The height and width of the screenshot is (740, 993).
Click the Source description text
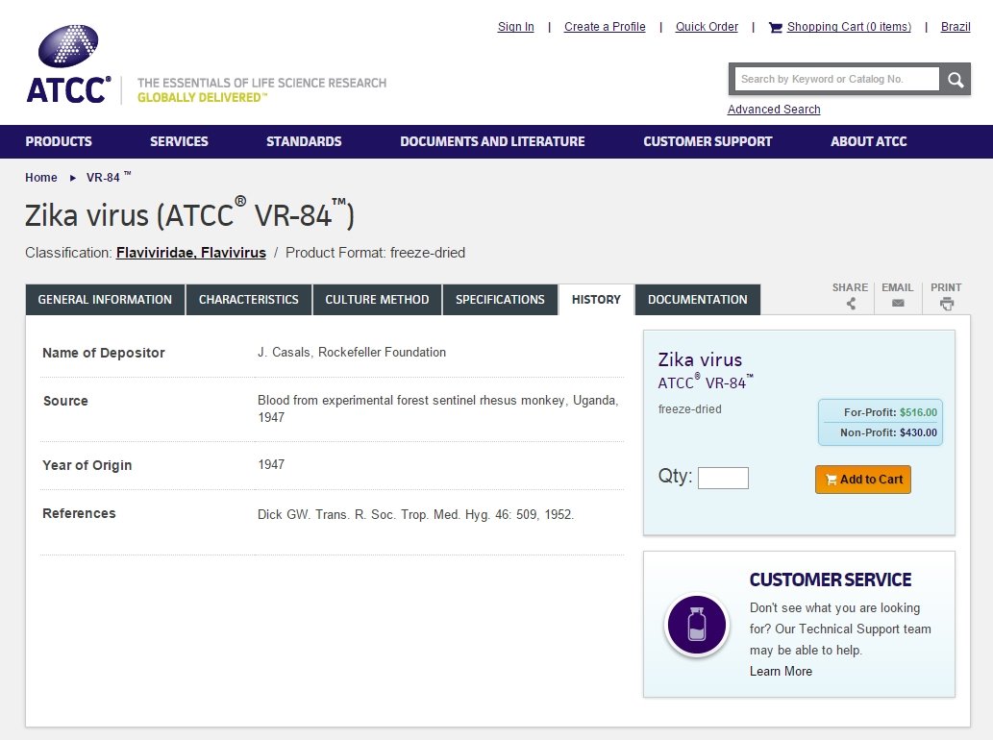437,409
